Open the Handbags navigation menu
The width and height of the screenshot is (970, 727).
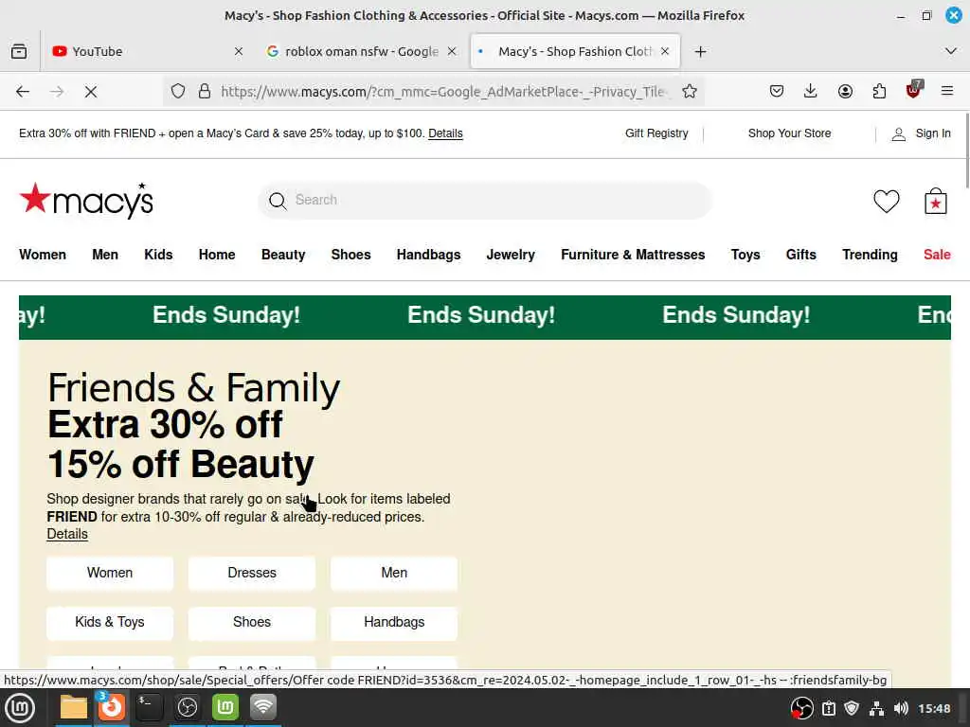429,255
